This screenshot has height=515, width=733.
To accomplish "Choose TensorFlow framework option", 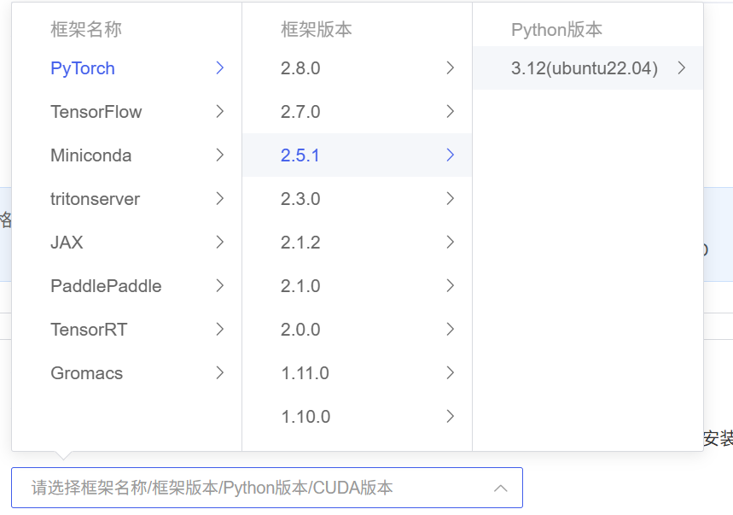I will [126, 112].
